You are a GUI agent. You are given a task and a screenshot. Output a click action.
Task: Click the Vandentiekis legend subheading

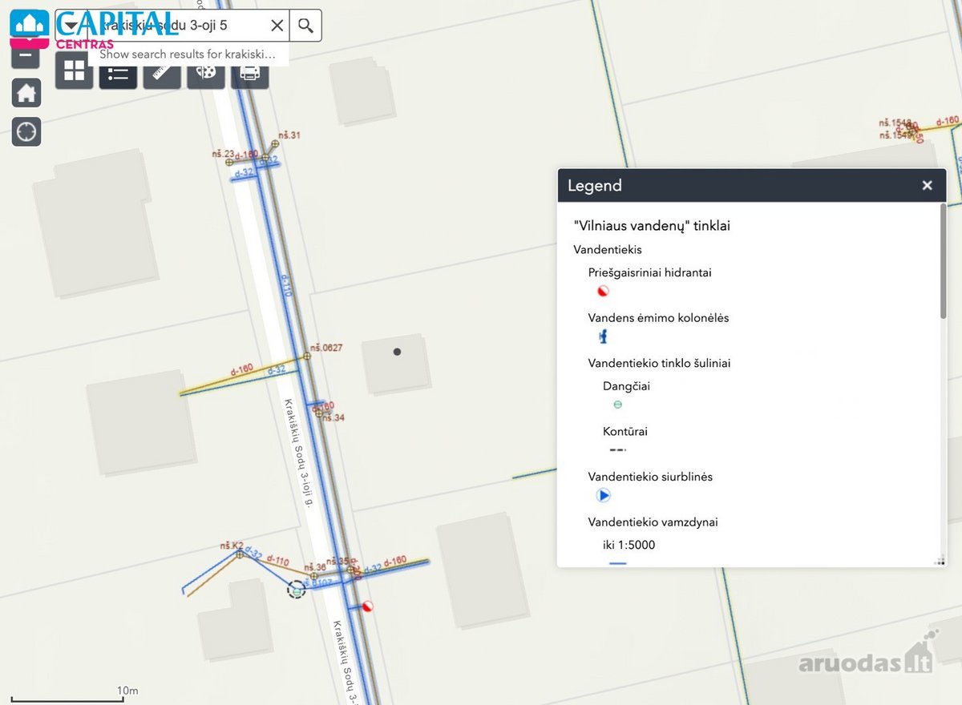[608, 250]
